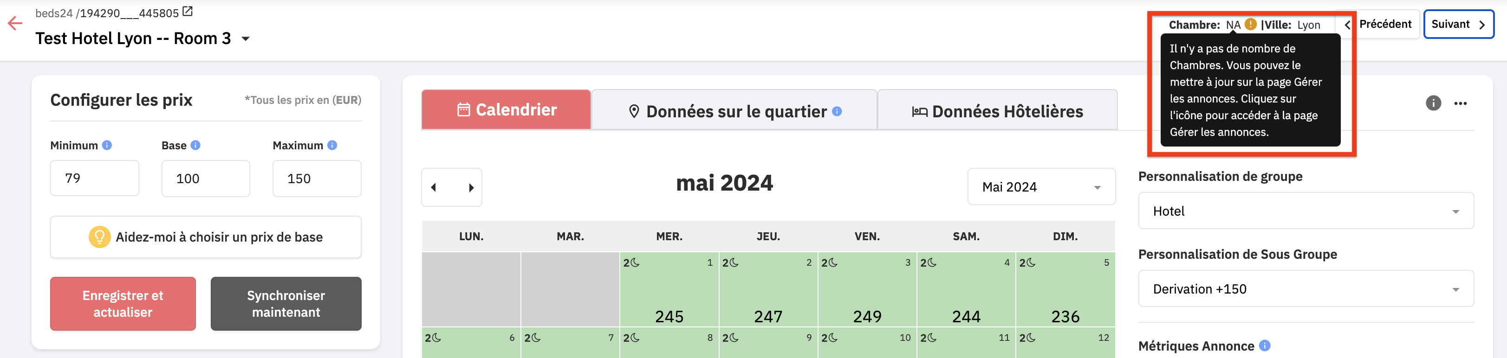
Task: Open the Mai 2024 month dropdown
Action: click(1041, 187)
